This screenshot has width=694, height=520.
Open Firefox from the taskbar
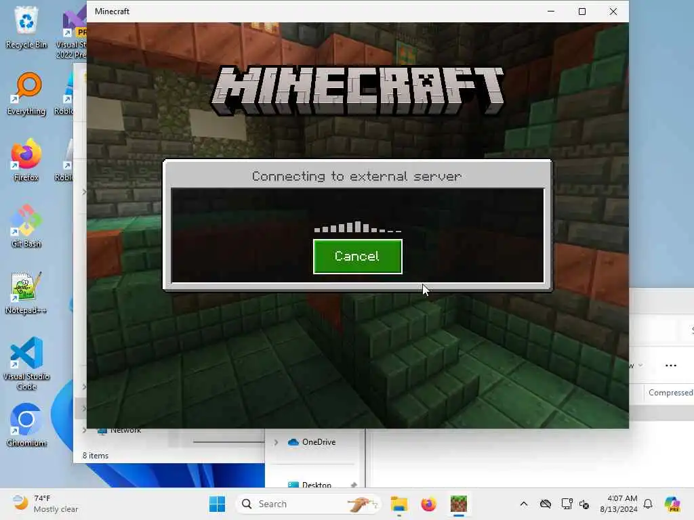(x=428, y=504)
